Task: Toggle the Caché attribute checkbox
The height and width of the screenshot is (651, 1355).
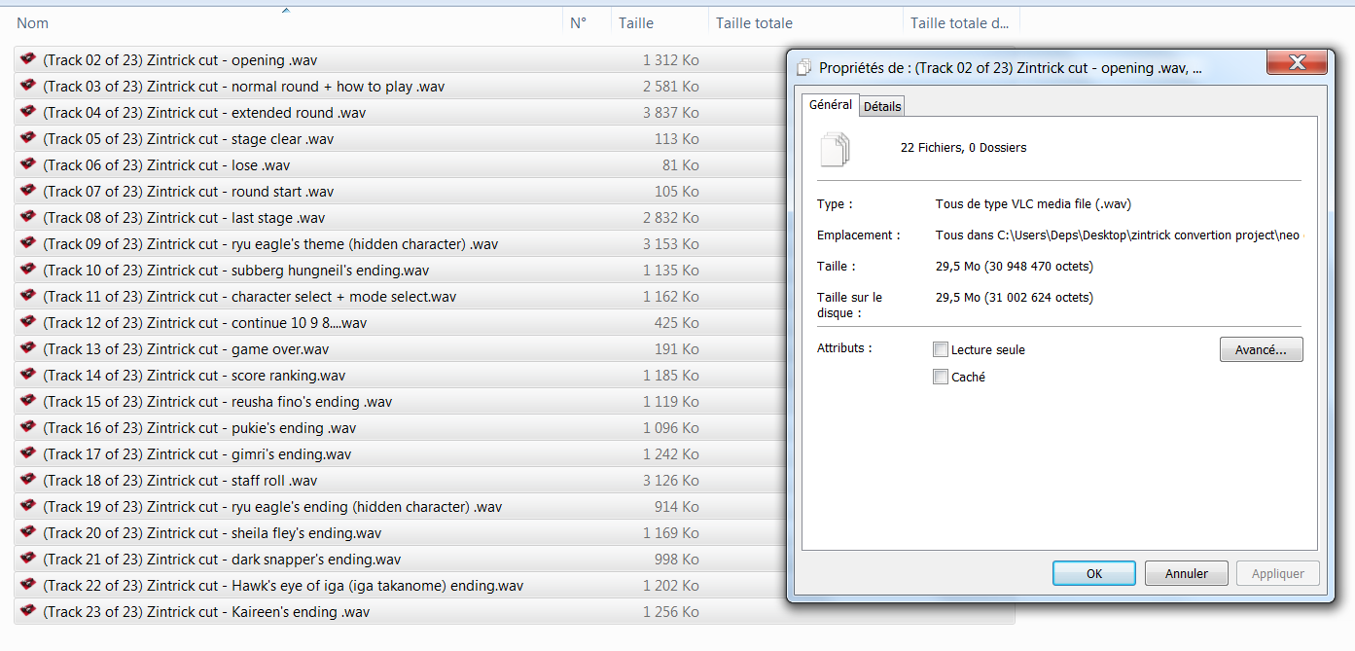Action: [940, 377]
